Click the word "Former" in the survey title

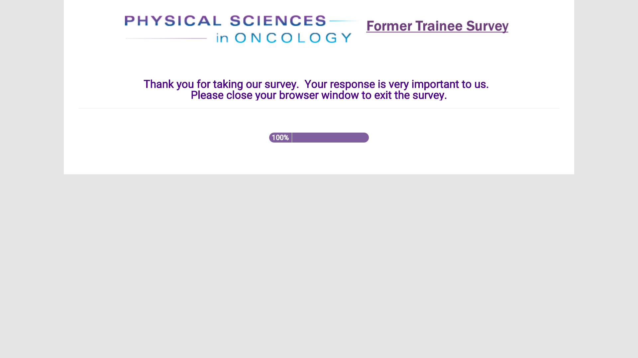(389, 26)
